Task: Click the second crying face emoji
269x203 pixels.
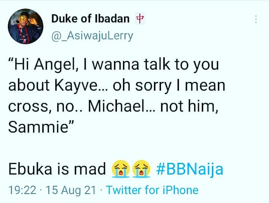Action: (142, 169)
